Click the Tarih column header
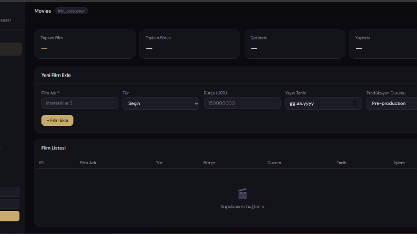This screenshot has width=417, height=234. (341, 163)
